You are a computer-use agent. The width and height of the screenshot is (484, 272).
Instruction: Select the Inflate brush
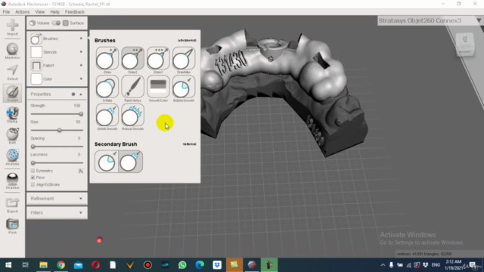(107, 87)
